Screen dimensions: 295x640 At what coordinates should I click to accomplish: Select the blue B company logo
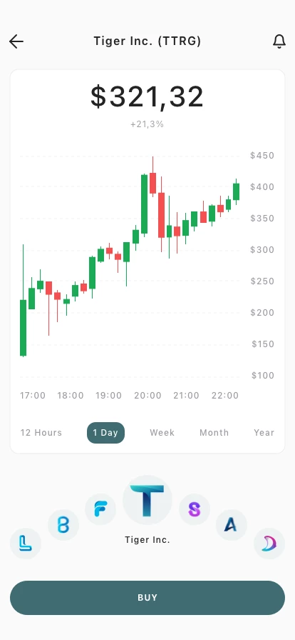(x=63, y=525)
